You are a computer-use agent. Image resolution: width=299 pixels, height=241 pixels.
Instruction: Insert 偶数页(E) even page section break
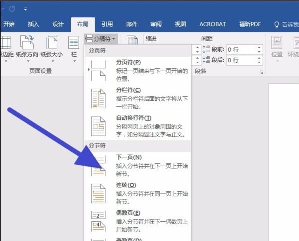point(138,221)
